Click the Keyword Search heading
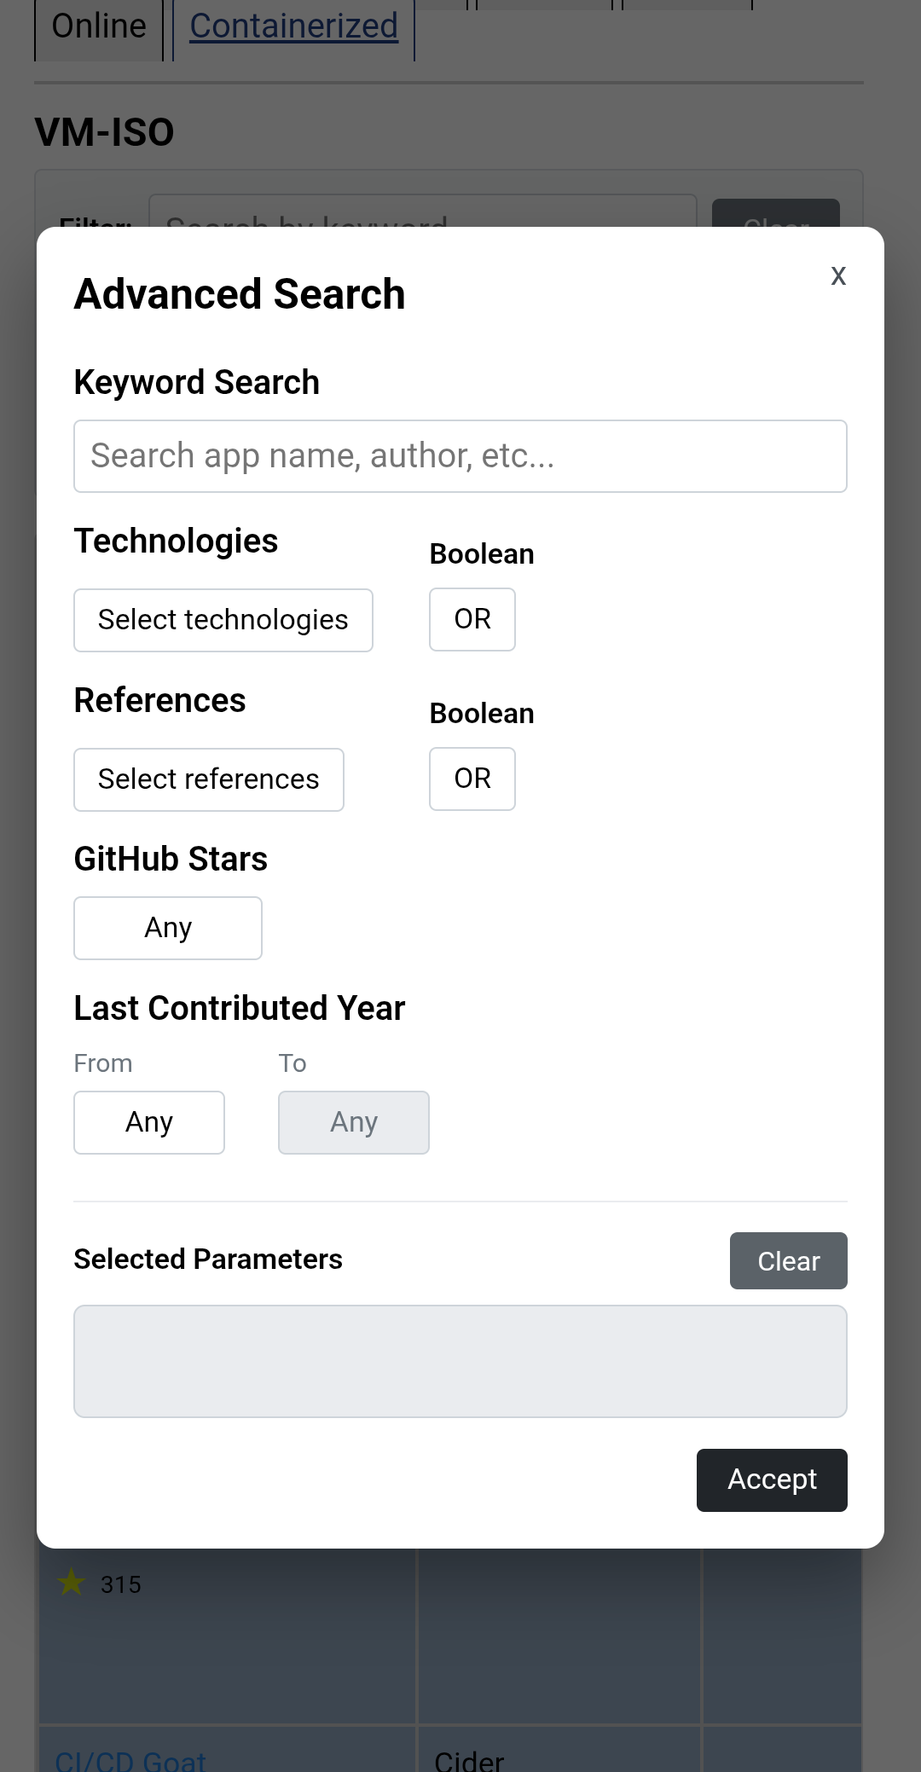 pos(196,382)
